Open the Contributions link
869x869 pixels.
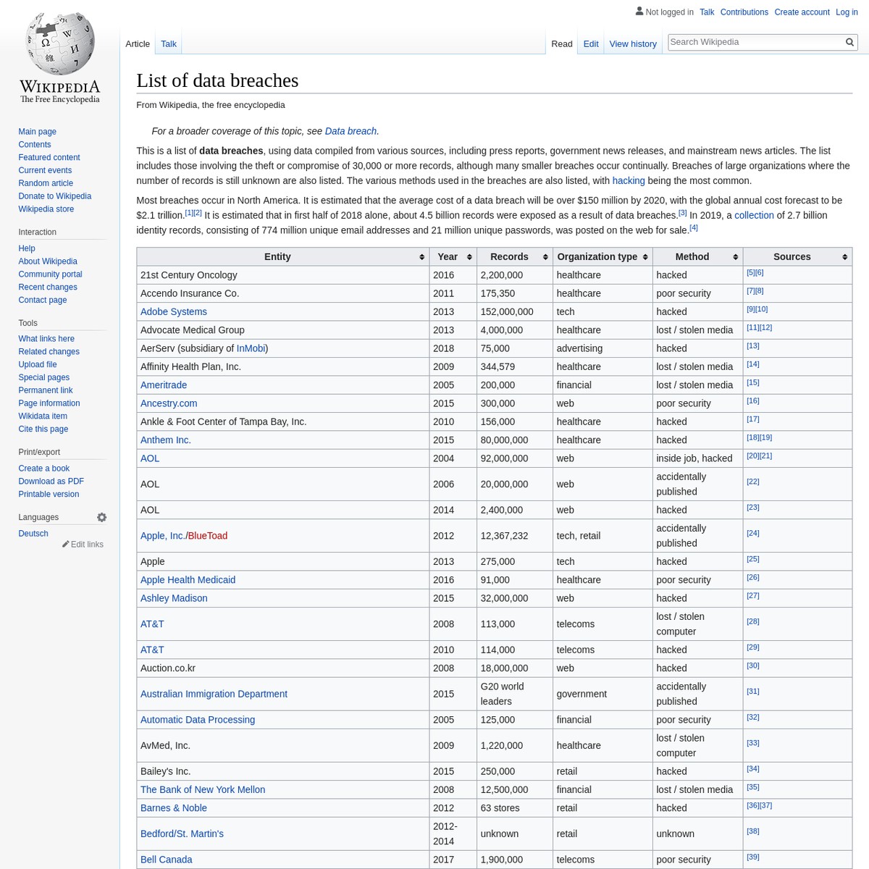(x=744, y=12)
